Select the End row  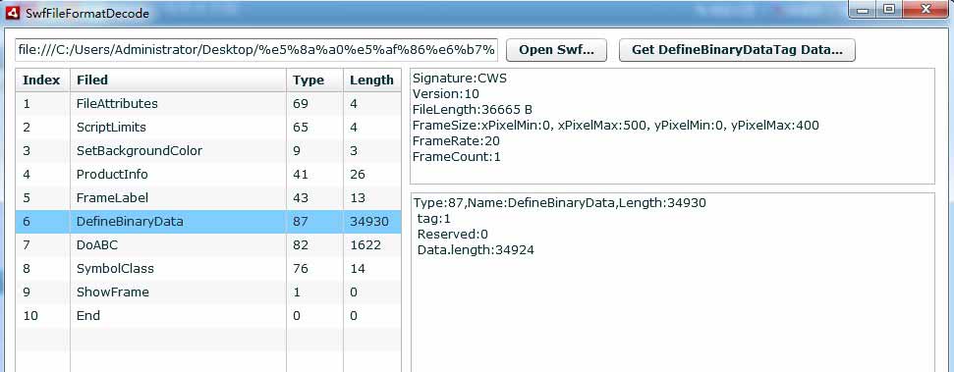[208, 316]
